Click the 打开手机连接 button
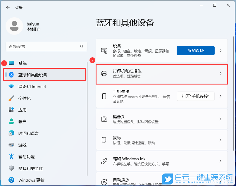236x186 pixels. tap(195, 97)
